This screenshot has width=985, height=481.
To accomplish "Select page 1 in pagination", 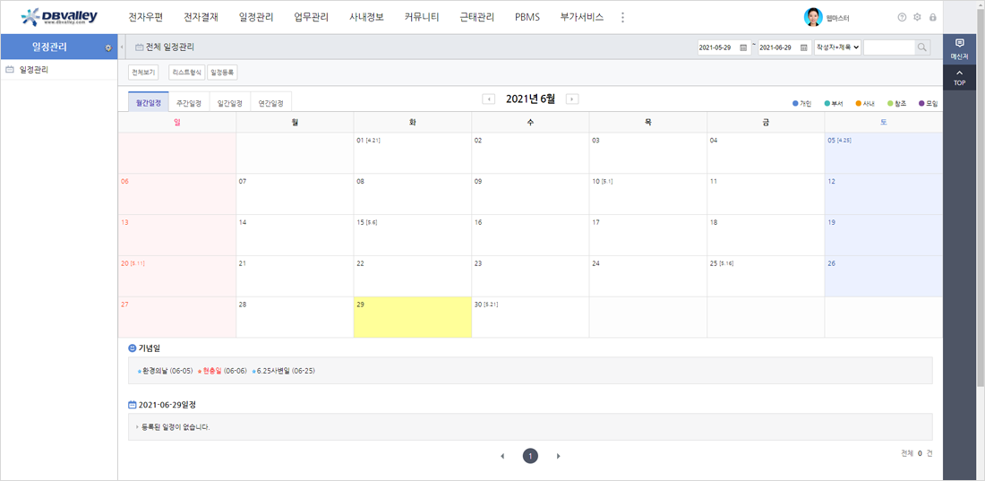I will pyautogui.click(x=530, y=456).
